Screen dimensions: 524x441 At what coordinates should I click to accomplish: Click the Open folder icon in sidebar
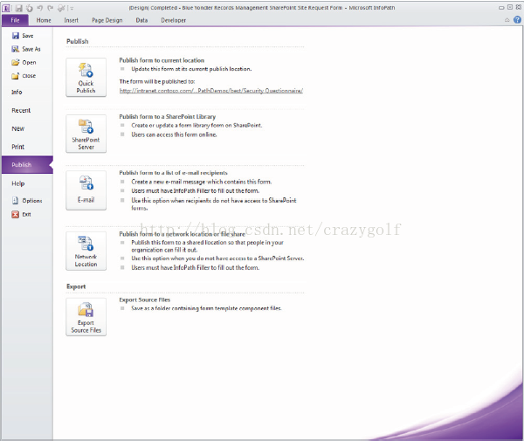point(16,62)
